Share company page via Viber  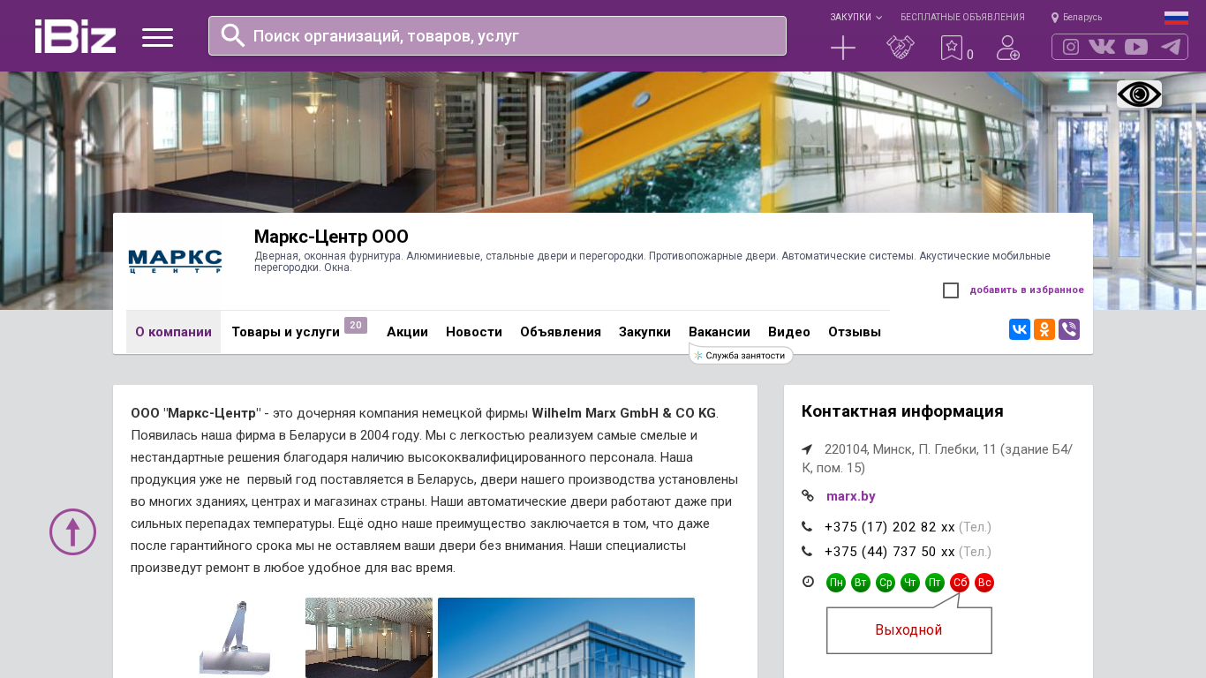1069,329
